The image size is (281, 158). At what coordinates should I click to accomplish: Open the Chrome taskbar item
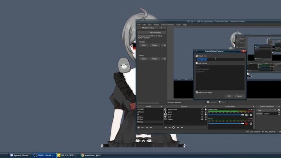tap(91, 155)
